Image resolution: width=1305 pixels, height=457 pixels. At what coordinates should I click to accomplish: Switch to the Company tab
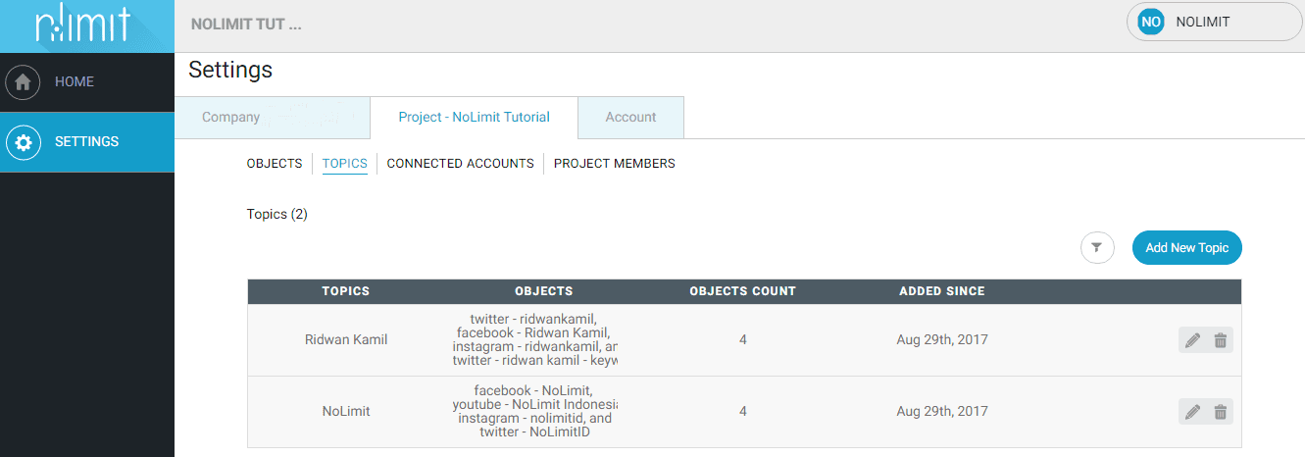tap(272, 118)
